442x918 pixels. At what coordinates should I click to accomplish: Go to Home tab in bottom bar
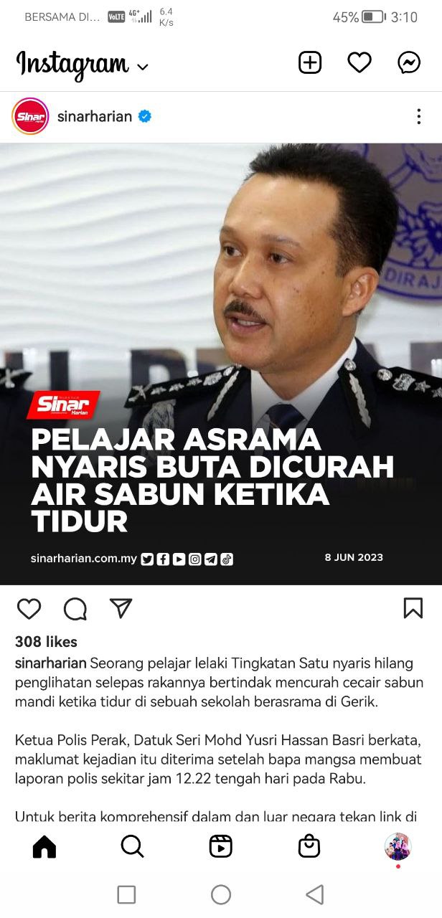[x=44, y=847]
